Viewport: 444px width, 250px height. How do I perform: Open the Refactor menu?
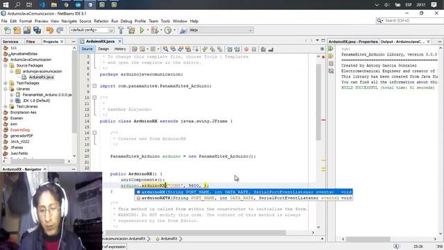[101, 21]
